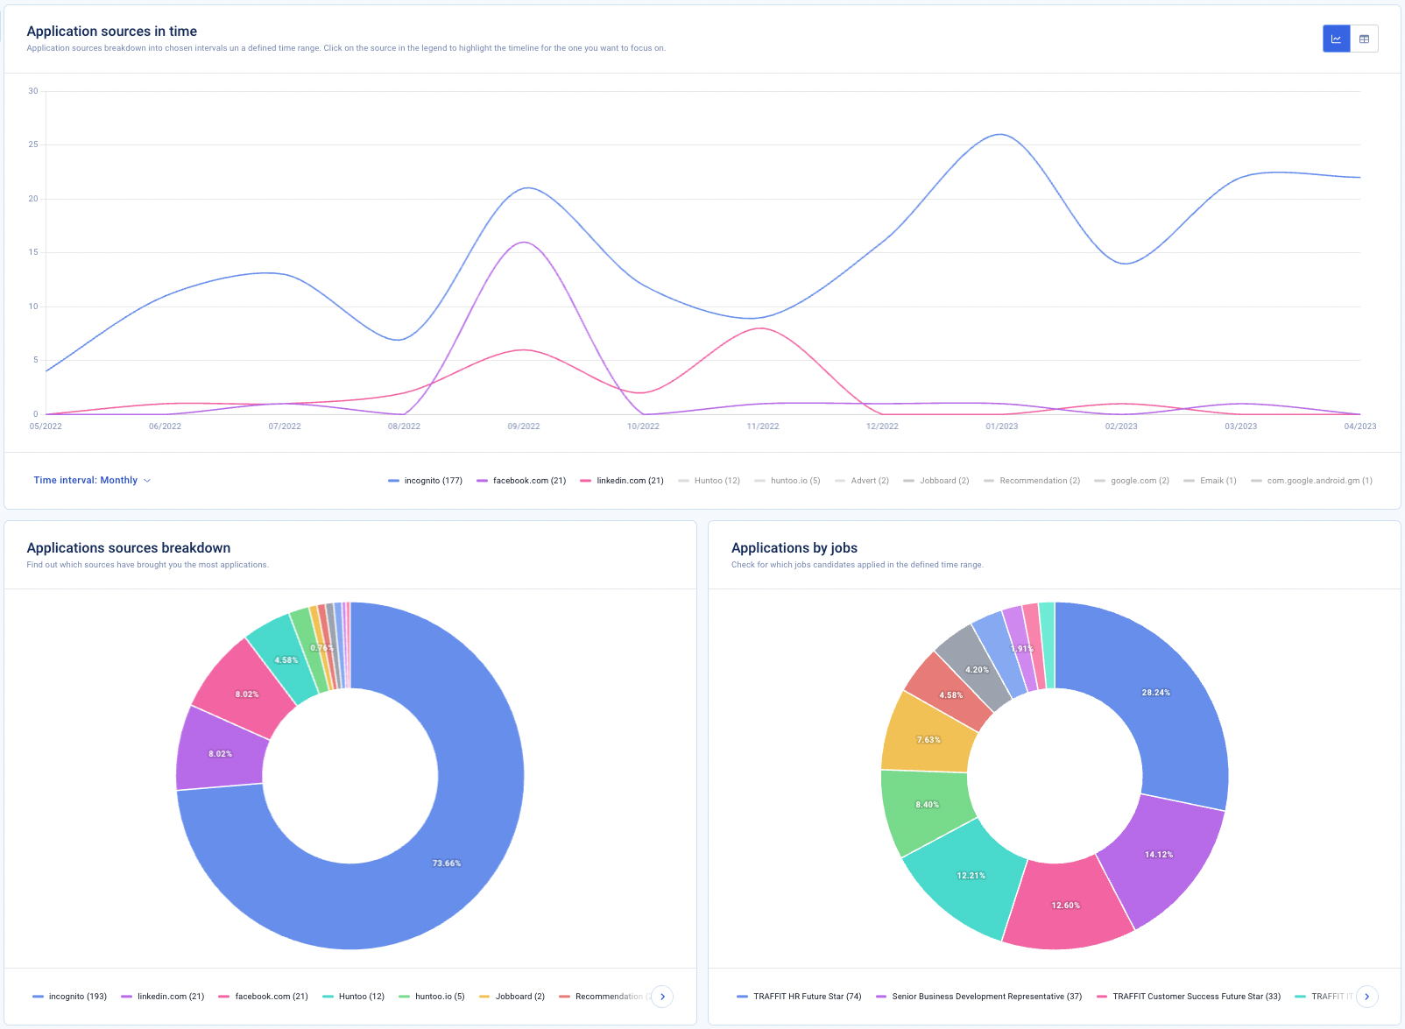Toggle Huntoo (12) in sources breakdown legend
This screenshot has height=1029, width=1405.
tap(354, 997)
